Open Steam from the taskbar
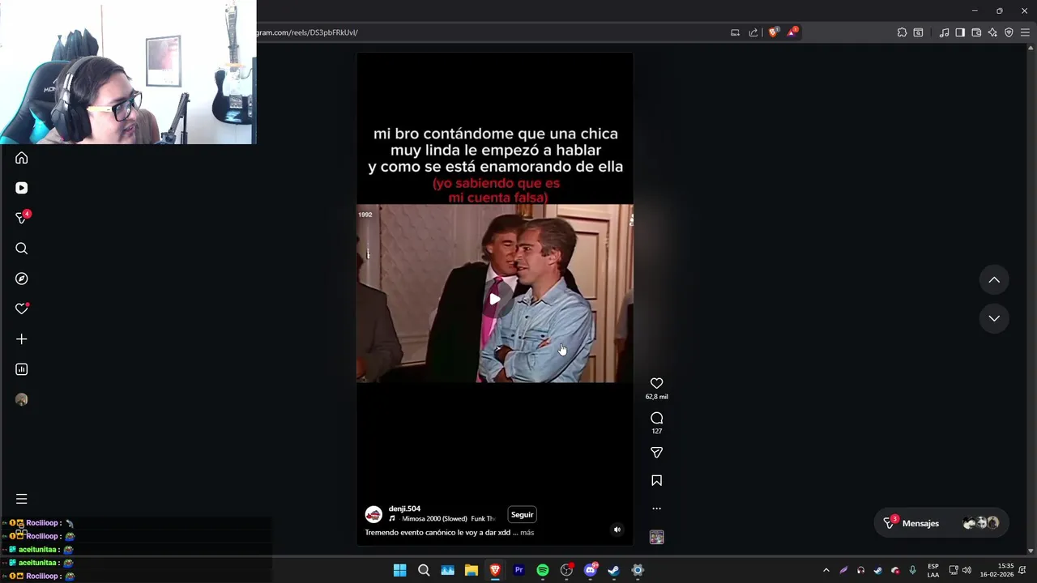Screen dimensions: 1037x583 [613, 570]
